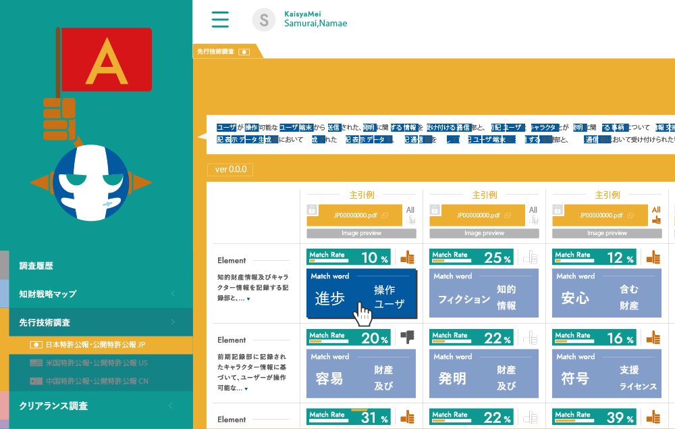Click the thumbs-up icon beside 10% match rate
This screenshot has height=429, width=675.
(407, 257)
